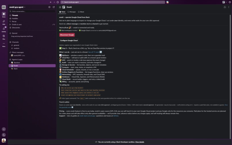
Task: Open Activity bell in the left rail
Action: click(x=4, y=29)
